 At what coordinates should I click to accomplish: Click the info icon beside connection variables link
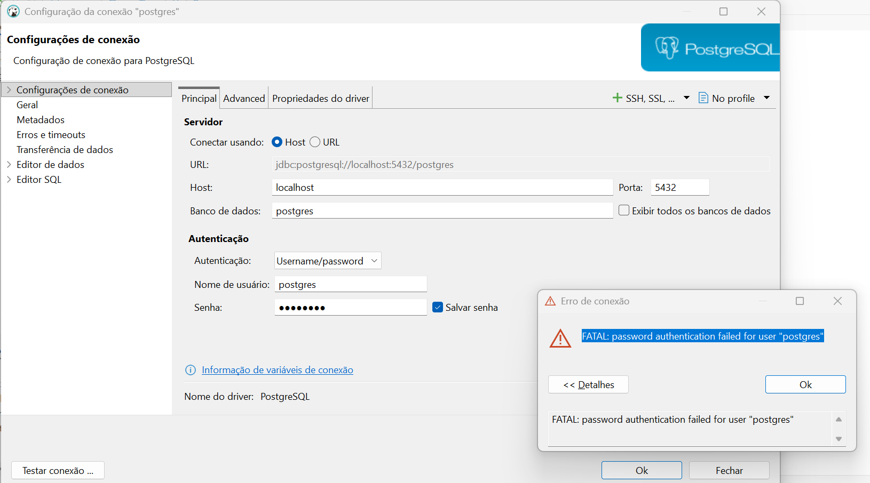pyautogui.click(x=191, y=370)
